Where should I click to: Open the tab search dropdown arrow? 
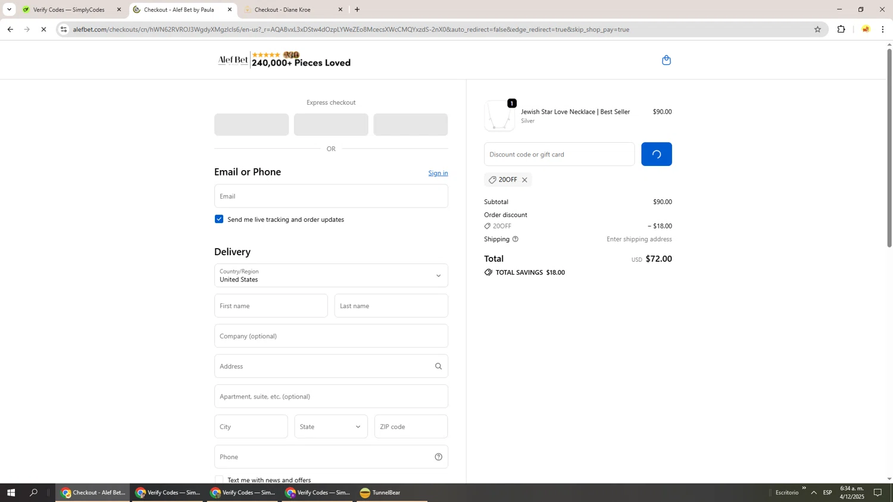point(9,10)
